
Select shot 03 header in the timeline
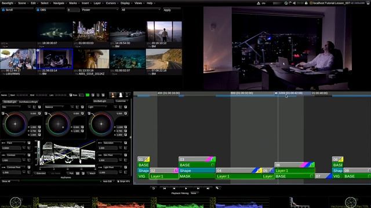tap(197, 159)
